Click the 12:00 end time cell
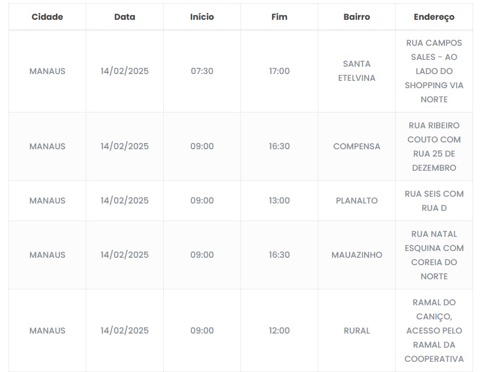 (279, 331)
